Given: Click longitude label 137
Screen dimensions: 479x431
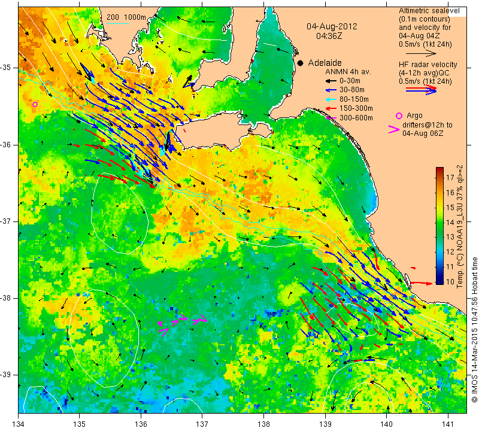Looking at the screenshot, I should pos(202,424).
